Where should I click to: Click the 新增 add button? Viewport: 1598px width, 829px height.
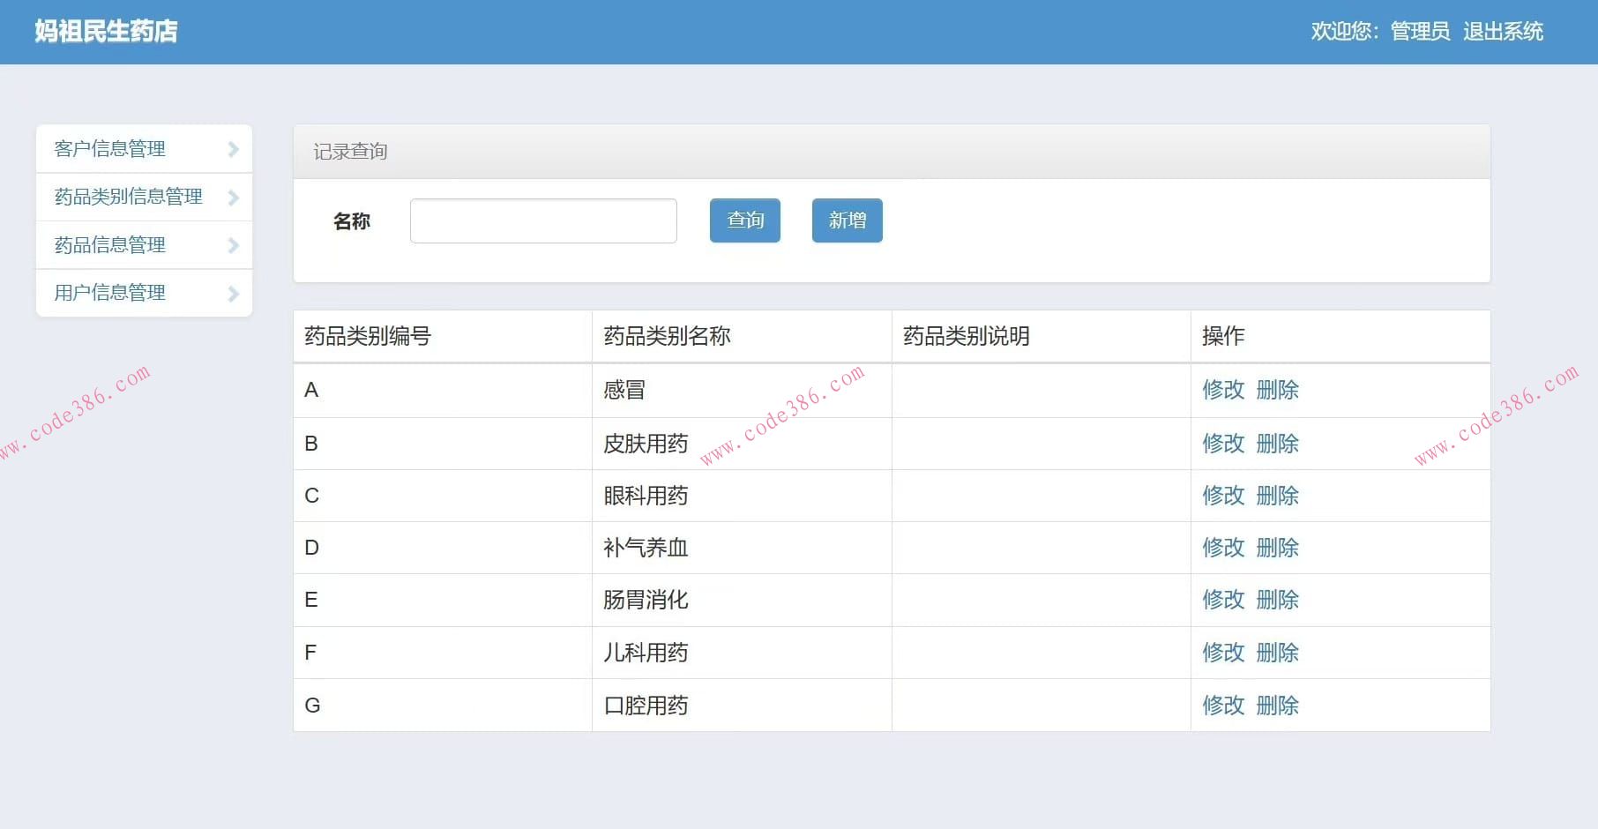tap(847, 220)
